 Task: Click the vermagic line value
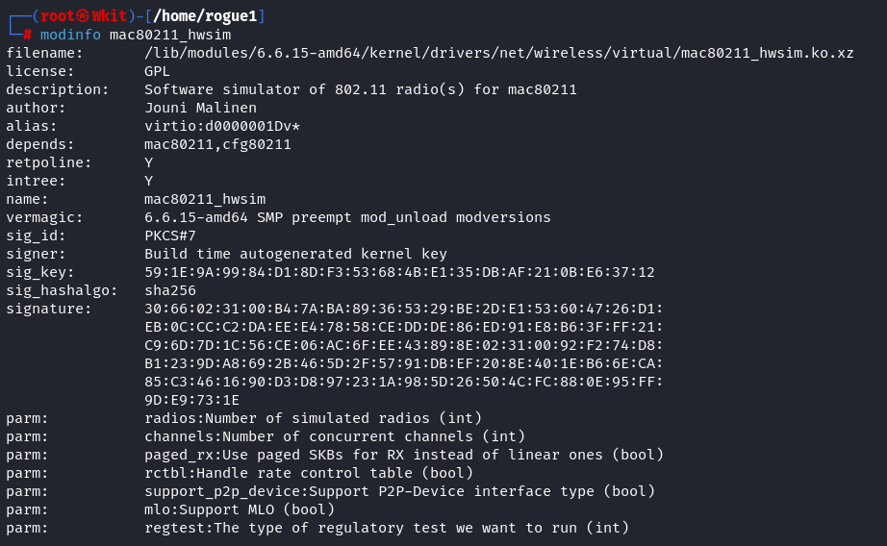coord(347,217)
